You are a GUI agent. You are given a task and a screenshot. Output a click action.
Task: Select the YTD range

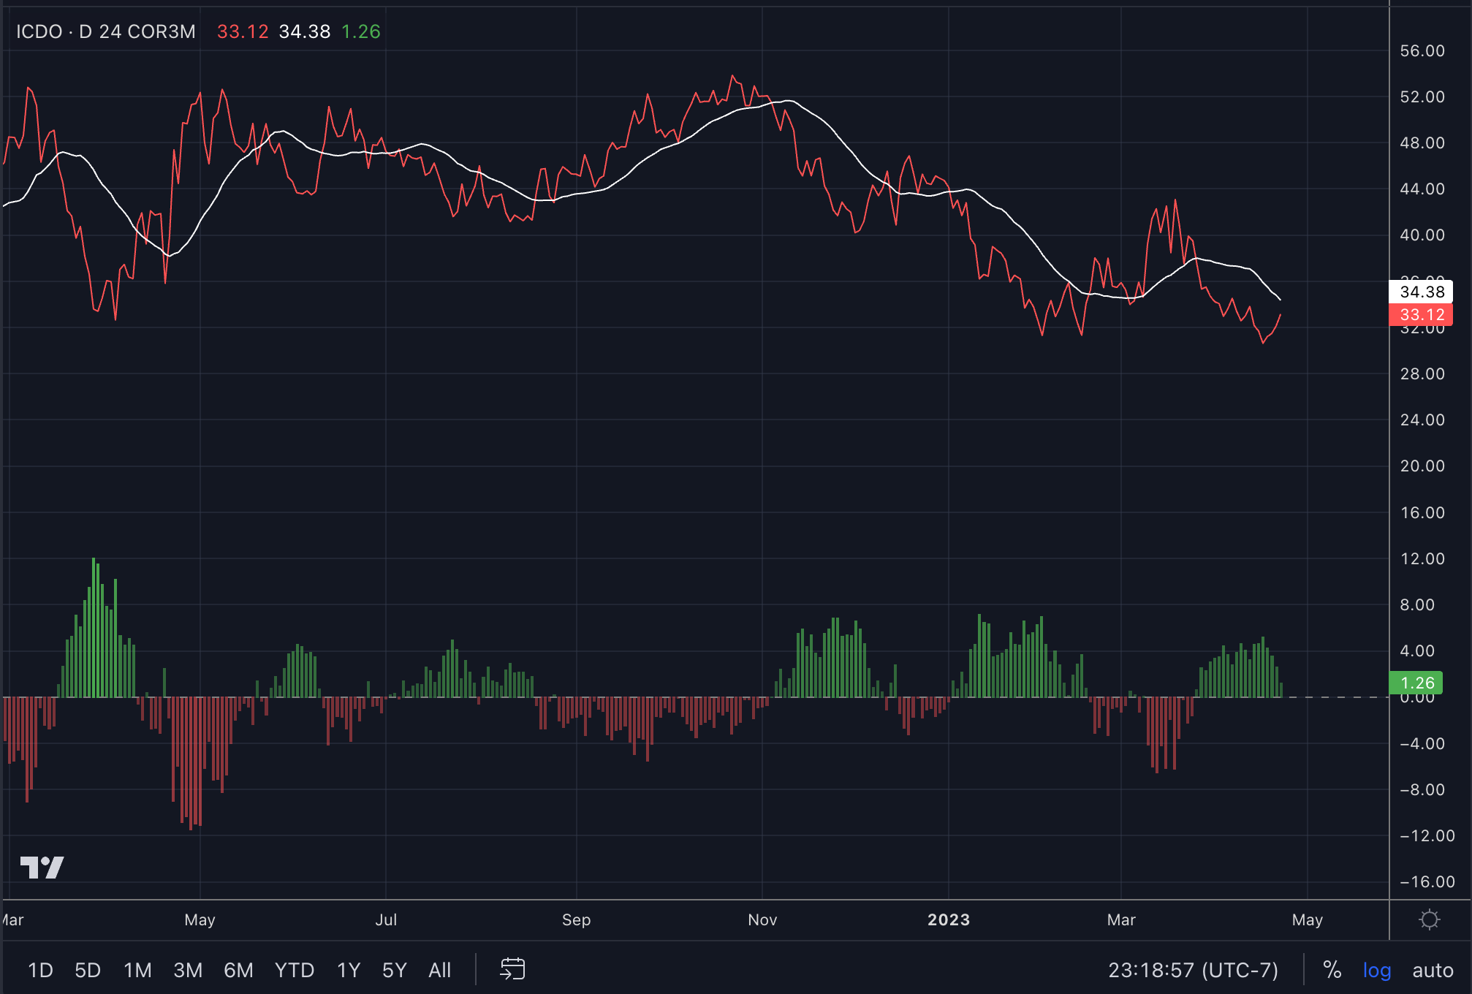pyautogui.click(x=294, y=970)
